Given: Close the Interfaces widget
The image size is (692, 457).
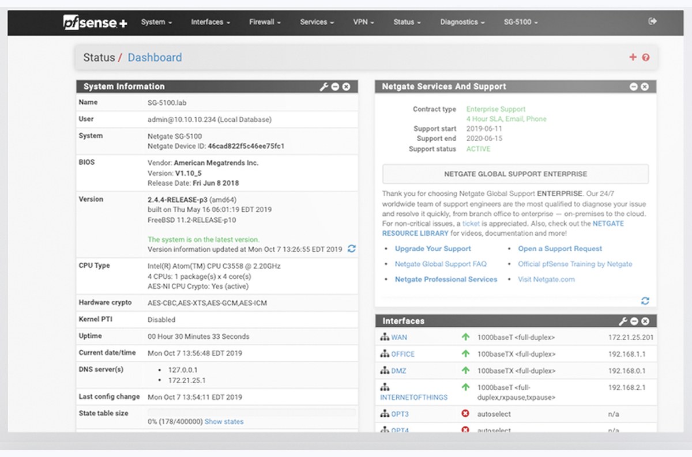Looking at the screenshot, I should (x=645, y=321).
